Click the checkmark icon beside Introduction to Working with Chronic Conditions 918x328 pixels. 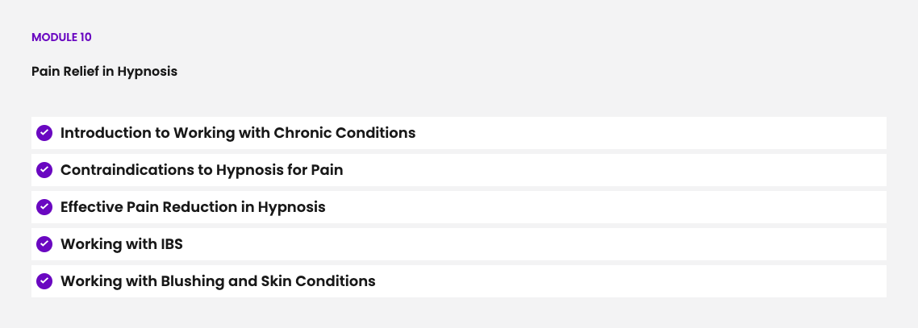click(x=44, y=133)
